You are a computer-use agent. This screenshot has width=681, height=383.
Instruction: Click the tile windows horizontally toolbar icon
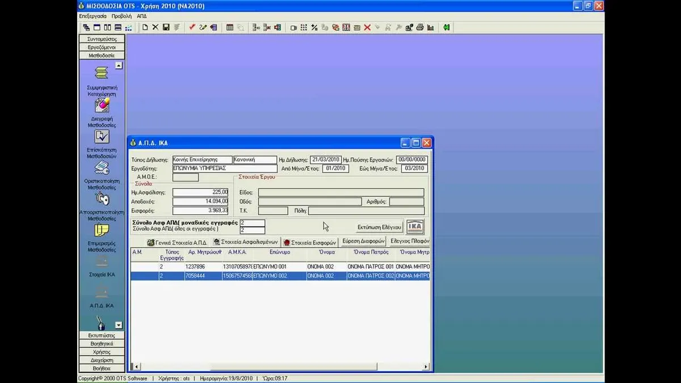117,27
